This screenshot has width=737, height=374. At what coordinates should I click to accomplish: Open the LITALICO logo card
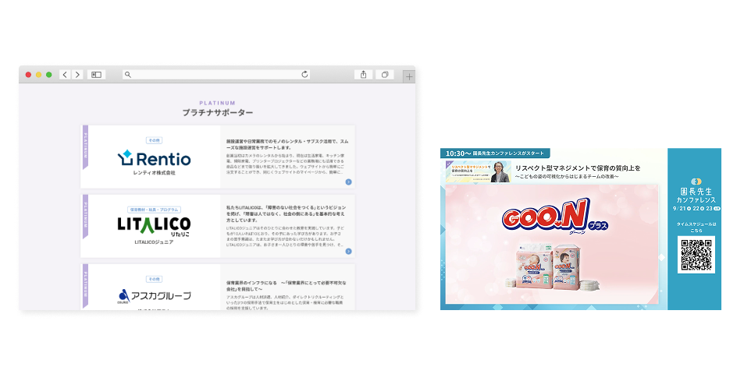pyautogui.click(x=153, y=225)
